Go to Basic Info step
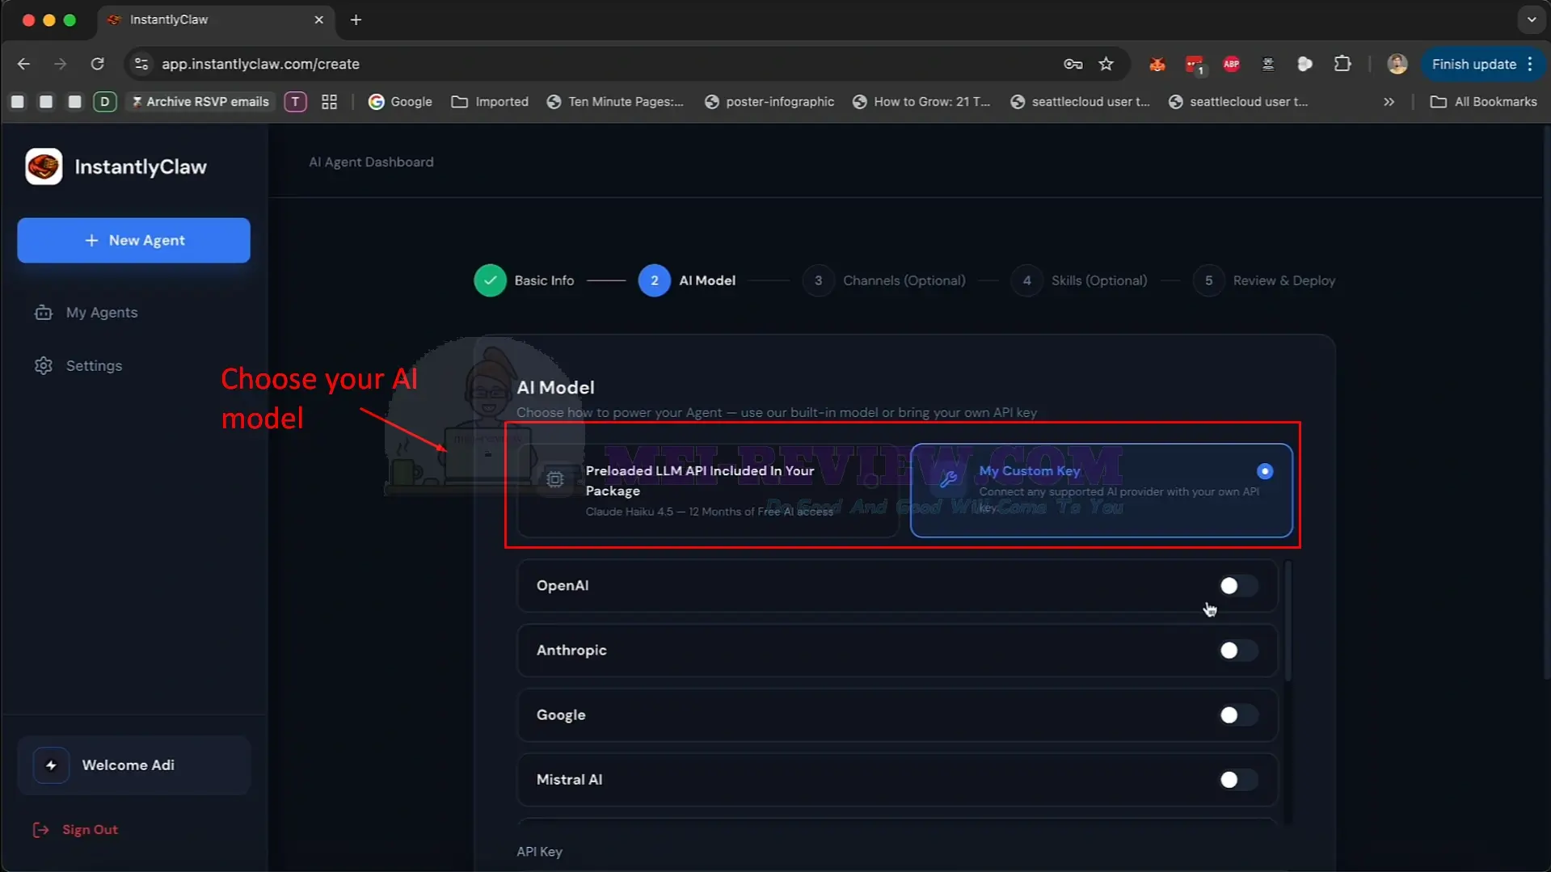 click(x=524, y=280)
